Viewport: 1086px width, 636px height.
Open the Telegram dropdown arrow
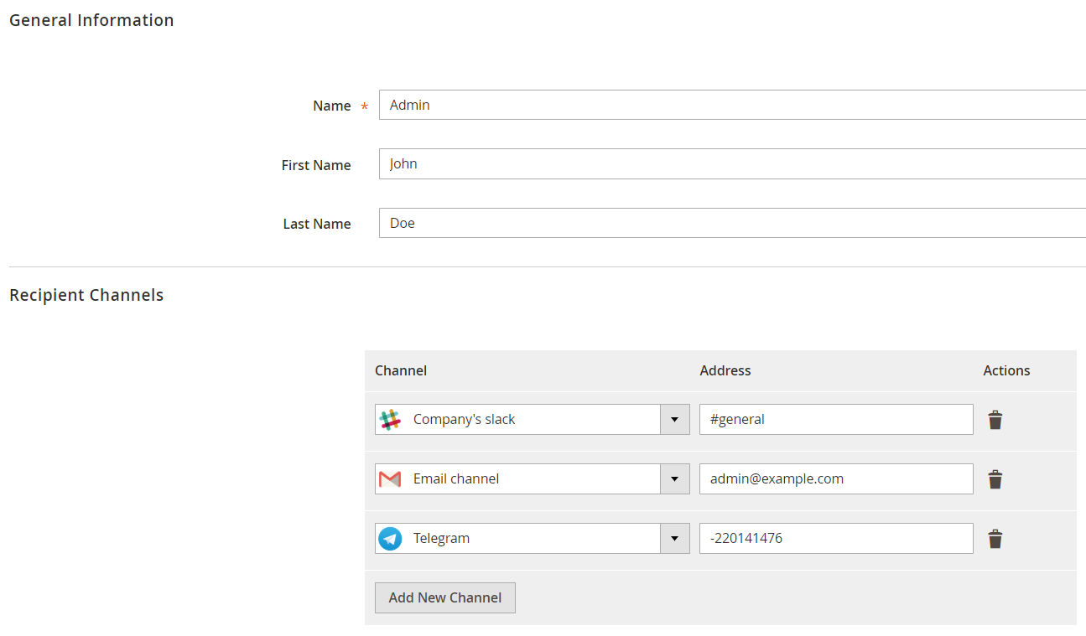tap(674, 539)
